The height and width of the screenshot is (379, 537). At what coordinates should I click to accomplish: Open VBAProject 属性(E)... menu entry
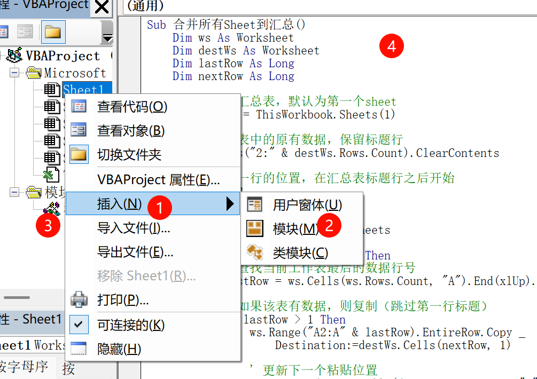coord(153,180)
